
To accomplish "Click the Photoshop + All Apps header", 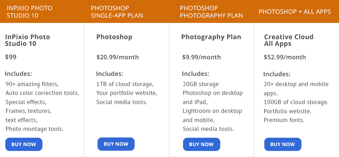I will click(x=295, y=12).
